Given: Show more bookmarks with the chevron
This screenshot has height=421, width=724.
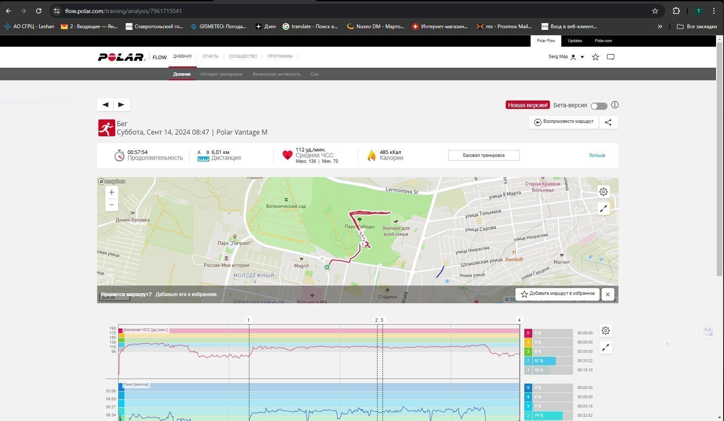Looking at the screenshot, I should (660, 26).
